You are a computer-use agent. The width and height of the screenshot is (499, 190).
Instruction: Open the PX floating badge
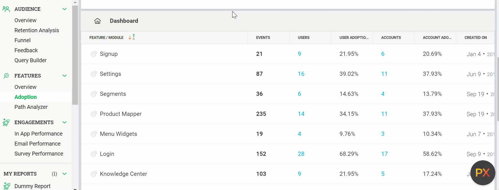pyautogui.click(x=483, y=173)
